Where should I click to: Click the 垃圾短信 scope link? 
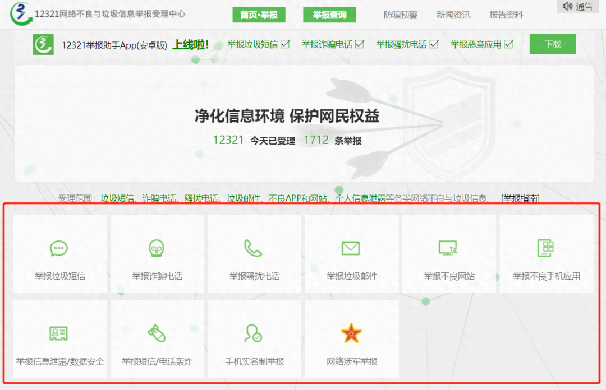click(117, 198)
